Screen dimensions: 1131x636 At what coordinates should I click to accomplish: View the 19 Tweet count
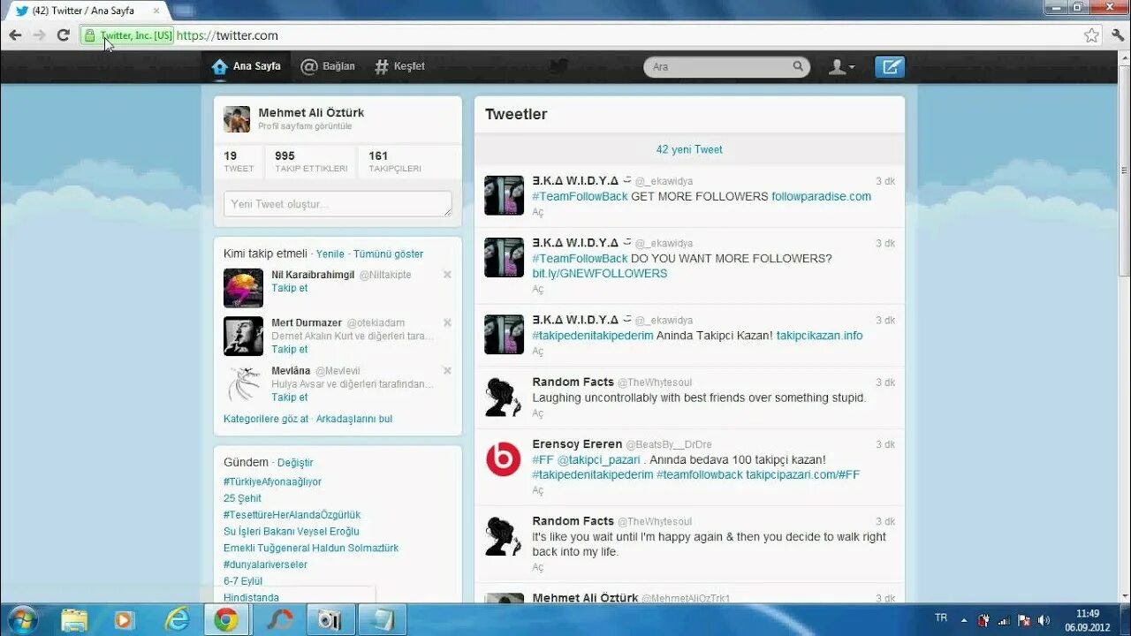238,162
